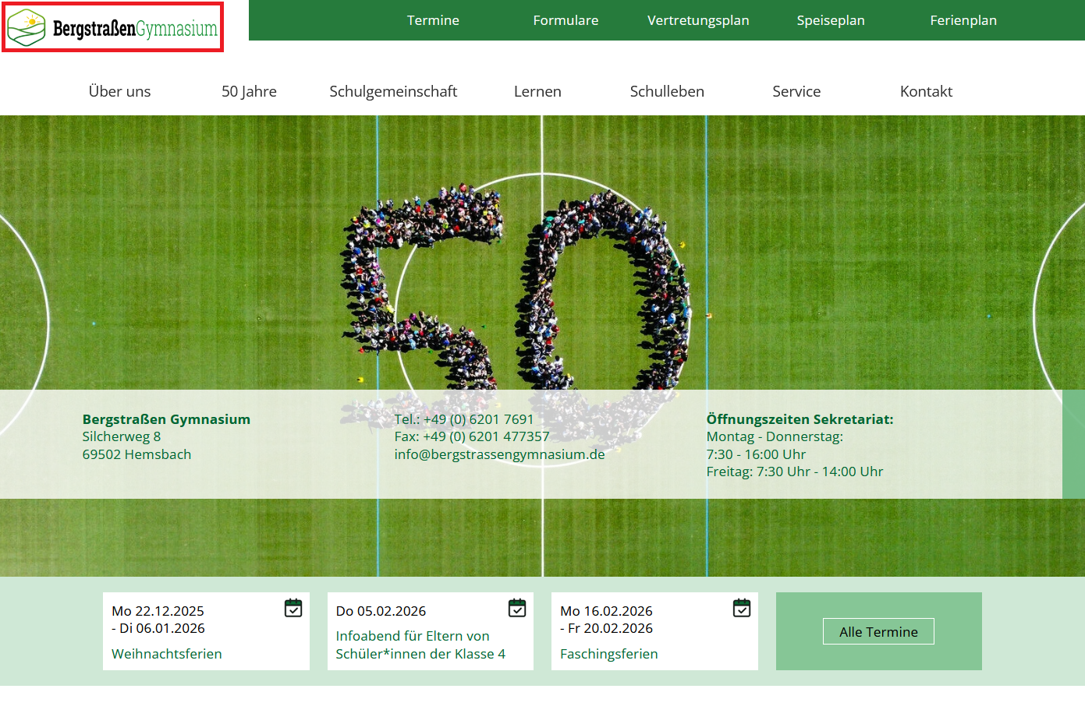Open the Vertretungsplan
Viewport: 1085px width, 717px height.
click(698, 20)
